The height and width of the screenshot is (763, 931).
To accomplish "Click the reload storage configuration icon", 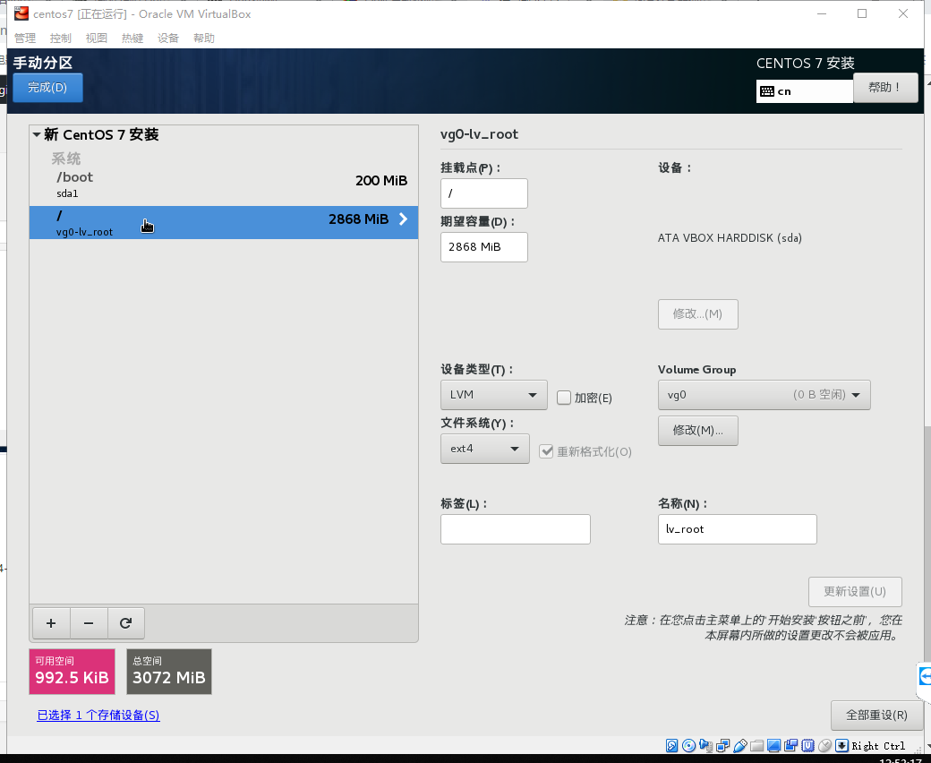I will pyautogui.click(x=126, y=623).
